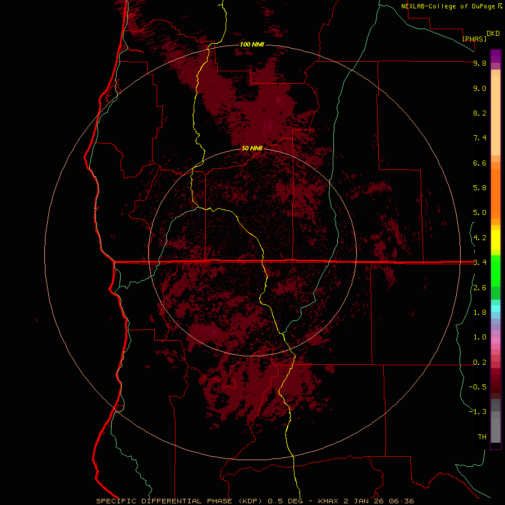Click the -0.5 value on the color scale

click(478, 387)
